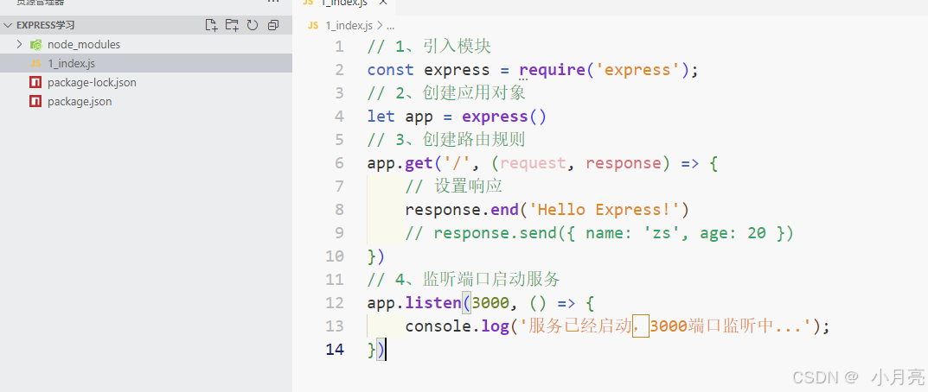Viewport: 928px width, 392px height.
Task: Expand the node_modules folder
Action: click(19, 44)
